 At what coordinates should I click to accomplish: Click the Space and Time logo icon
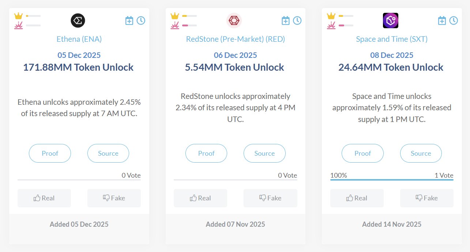(x=391, y=21)
